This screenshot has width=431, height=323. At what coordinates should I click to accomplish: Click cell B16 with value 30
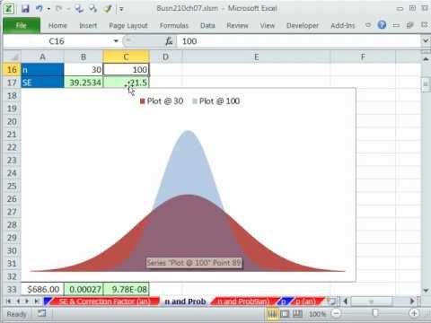tap(84, 70)
